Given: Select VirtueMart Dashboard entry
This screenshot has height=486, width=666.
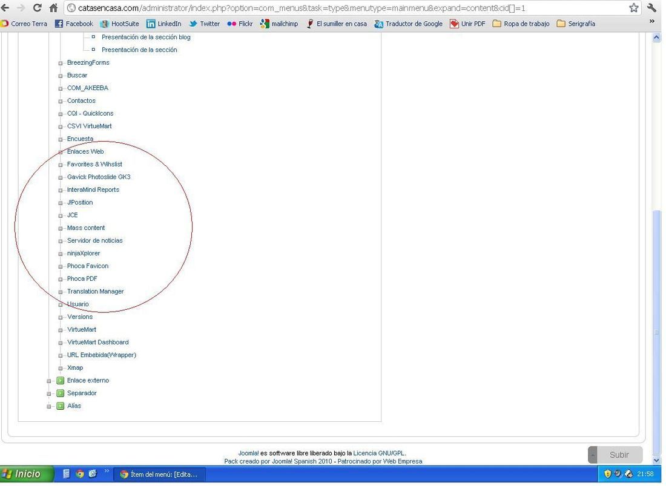Looking at the screenshot, I should point(97,343).
